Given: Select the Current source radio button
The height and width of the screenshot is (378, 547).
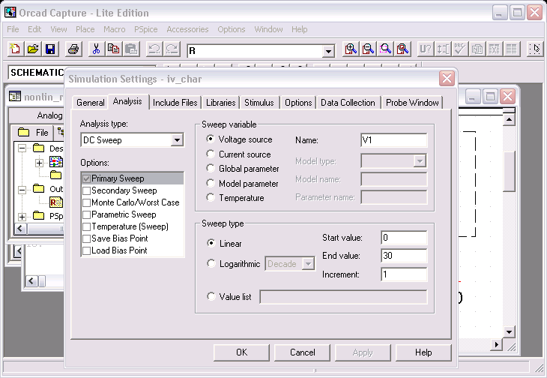Looking at the screenshot, I should (211, 154).
